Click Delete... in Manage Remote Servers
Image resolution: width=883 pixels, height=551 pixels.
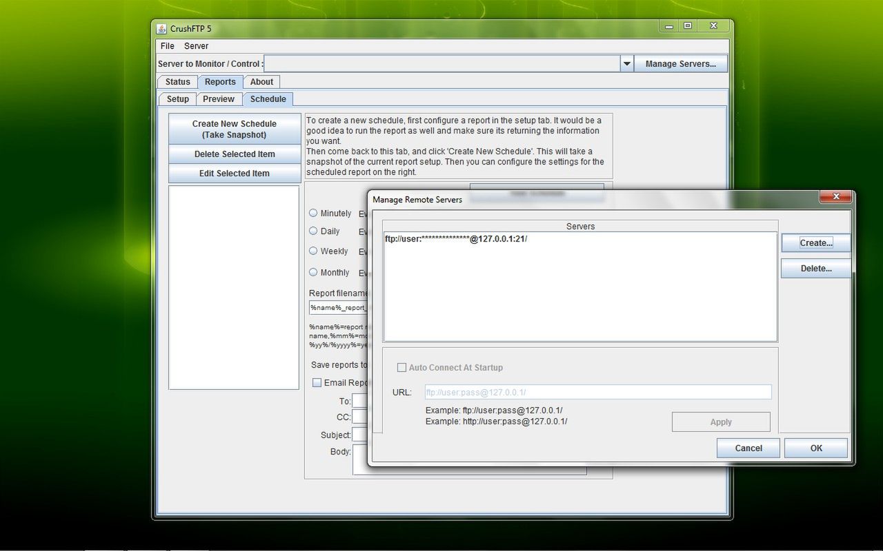tap(816, 269)
